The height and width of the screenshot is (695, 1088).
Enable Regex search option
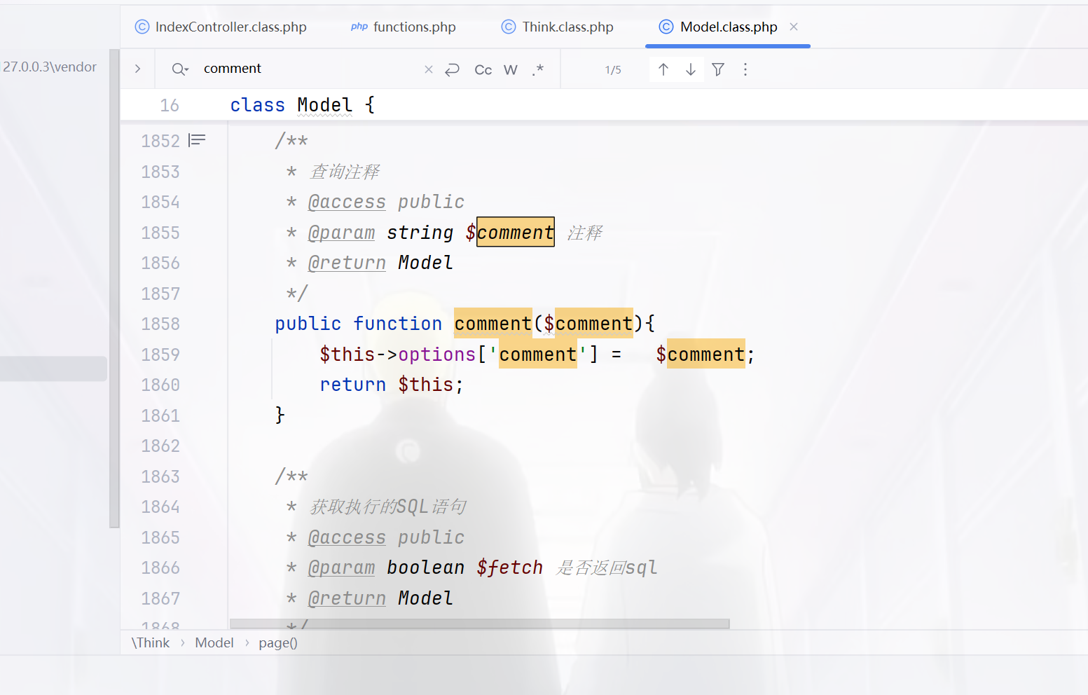tap(537, 69)
